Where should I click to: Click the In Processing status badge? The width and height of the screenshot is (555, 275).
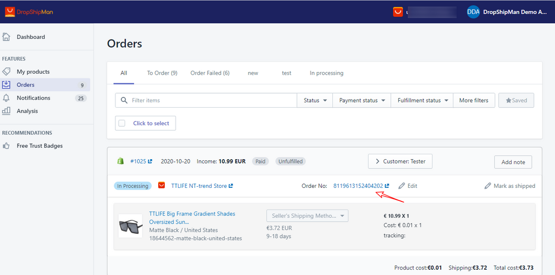point(133,186)
